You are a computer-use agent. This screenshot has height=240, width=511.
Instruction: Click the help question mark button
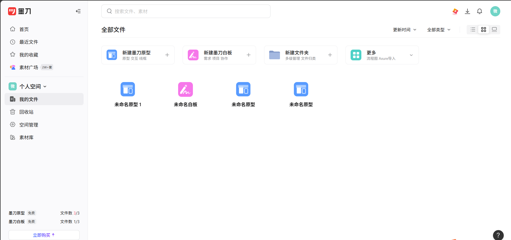[x=498, y=235]
